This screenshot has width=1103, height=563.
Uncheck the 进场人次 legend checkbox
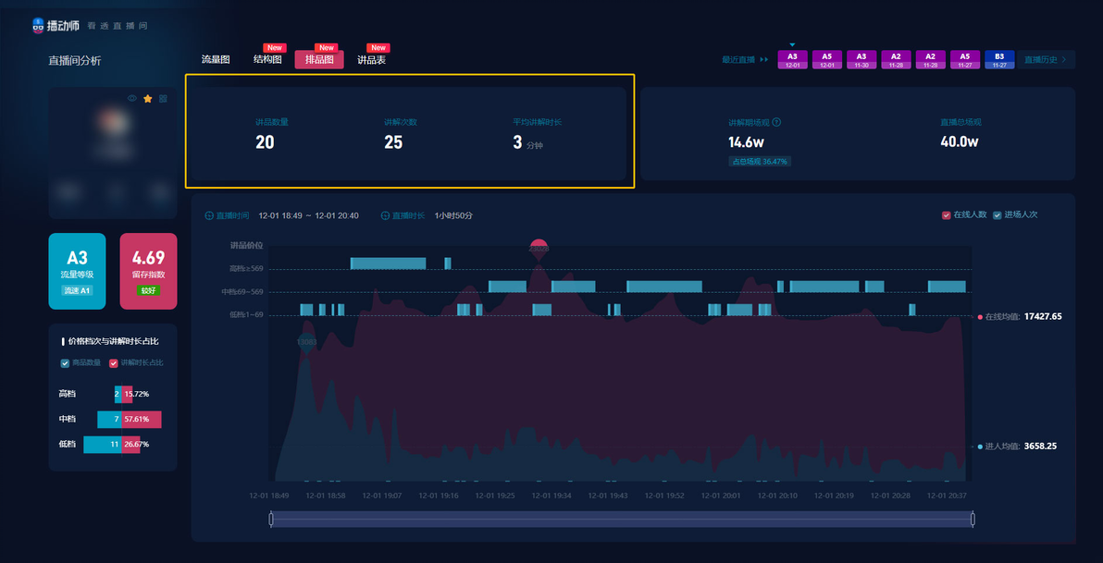point(997,215)
